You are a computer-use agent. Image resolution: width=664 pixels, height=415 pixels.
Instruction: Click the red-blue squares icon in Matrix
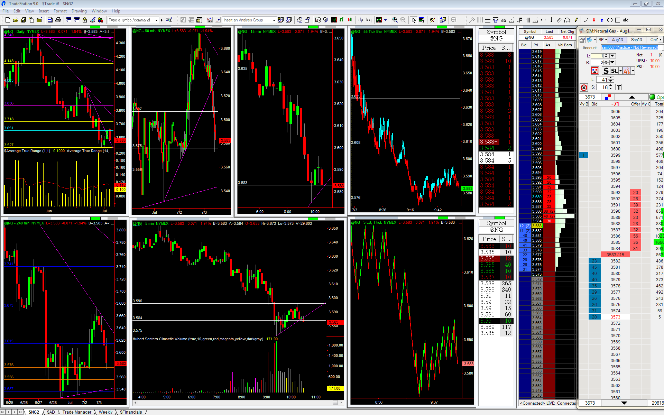(x=609, y=97)
